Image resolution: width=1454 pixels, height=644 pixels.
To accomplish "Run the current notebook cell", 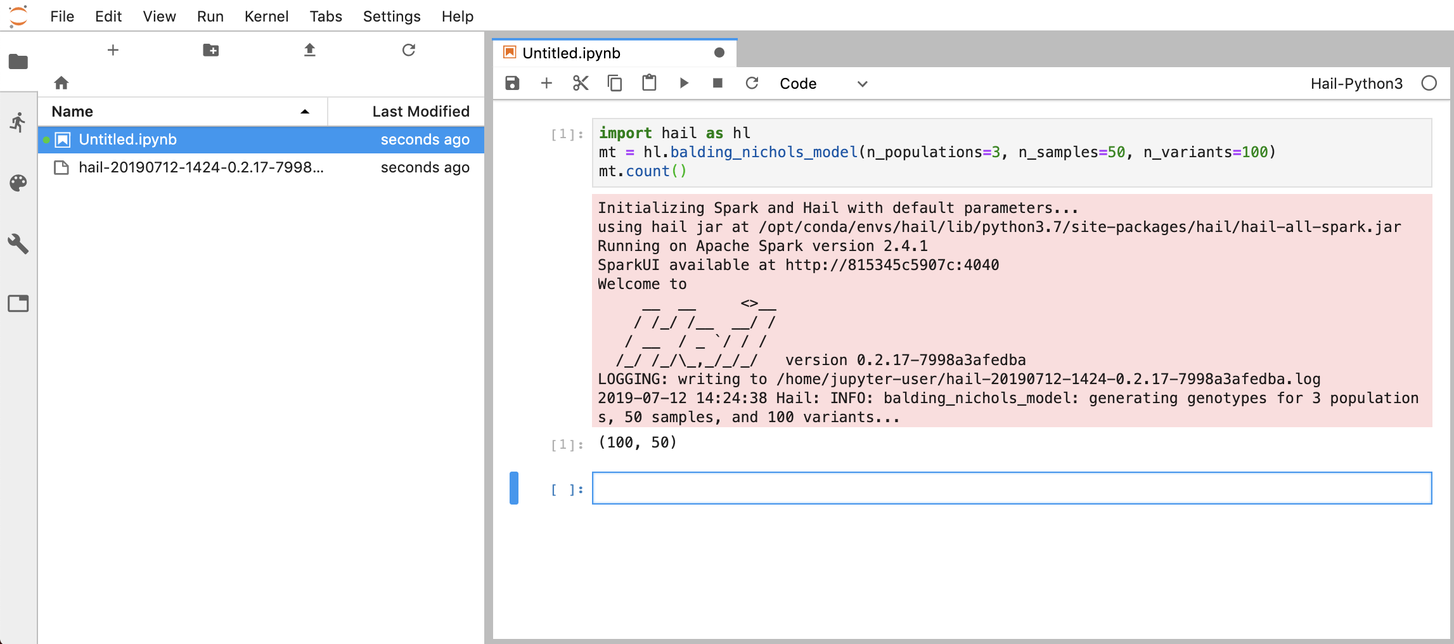I will pos(683,83).
